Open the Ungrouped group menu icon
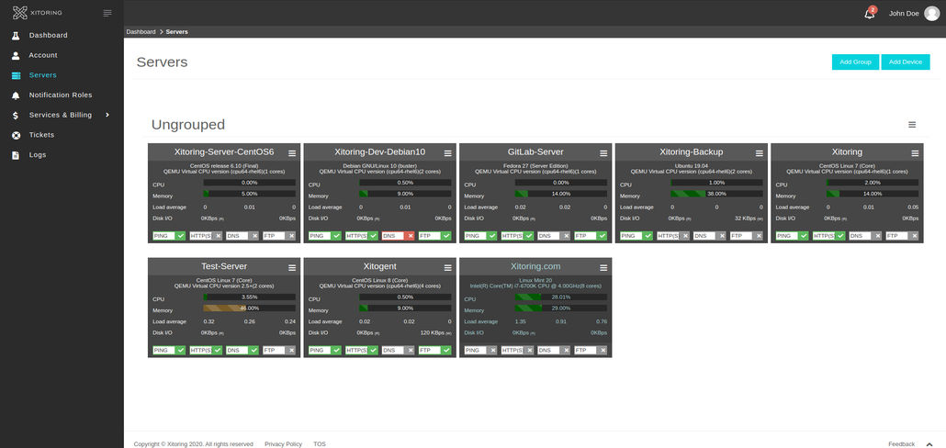 [x=912, y=125]
